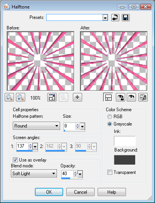Click the Cancel button

81,192
